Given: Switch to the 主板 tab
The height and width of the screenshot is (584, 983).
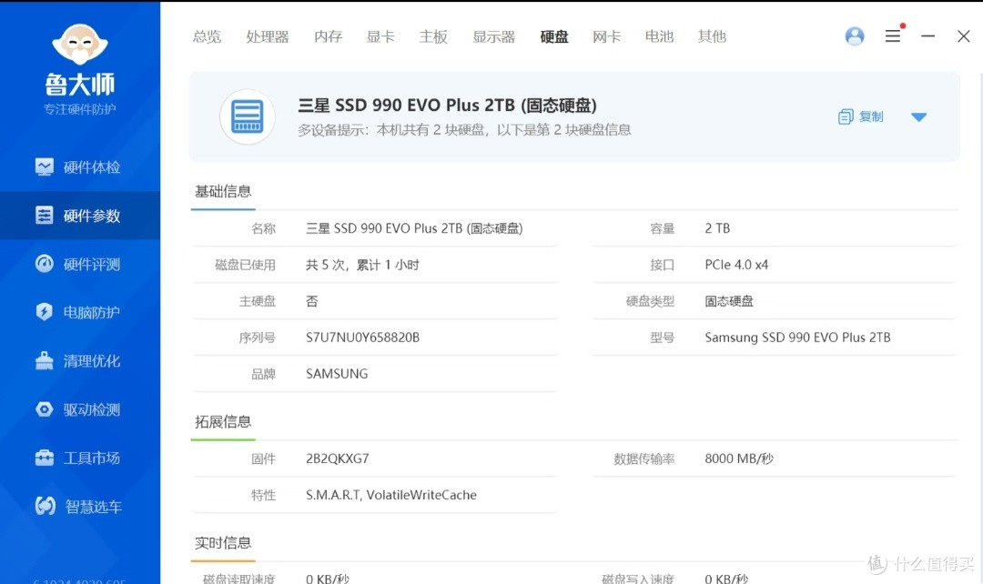Looking at the screenshot, I should point(433,36).
